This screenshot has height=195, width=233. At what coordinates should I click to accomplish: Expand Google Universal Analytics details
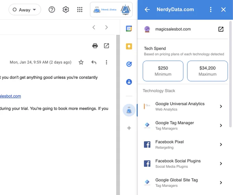pos(221,106)
